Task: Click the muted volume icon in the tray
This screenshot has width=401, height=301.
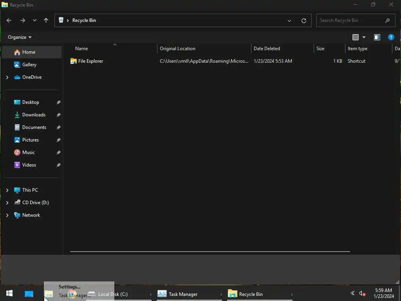Action: (x=362, y=294)
